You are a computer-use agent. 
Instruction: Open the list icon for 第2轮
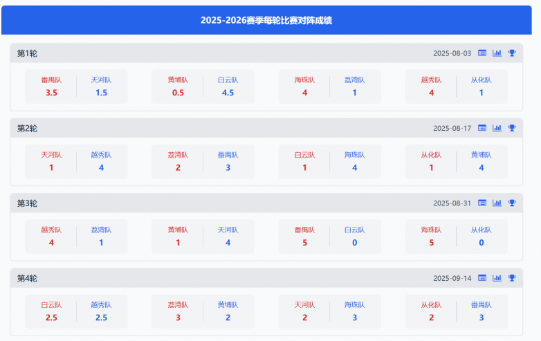[x=482, y=128]
